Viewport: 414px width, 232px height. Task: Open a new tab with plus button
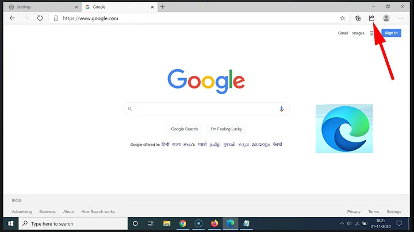pyautogui.click(x=162, y=7)
